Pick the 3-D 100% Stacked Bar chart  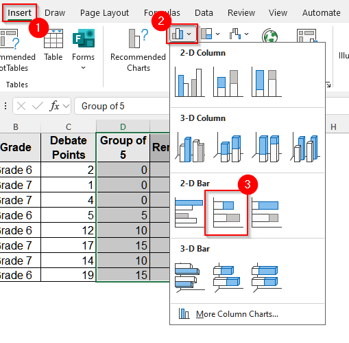(267, 278)
